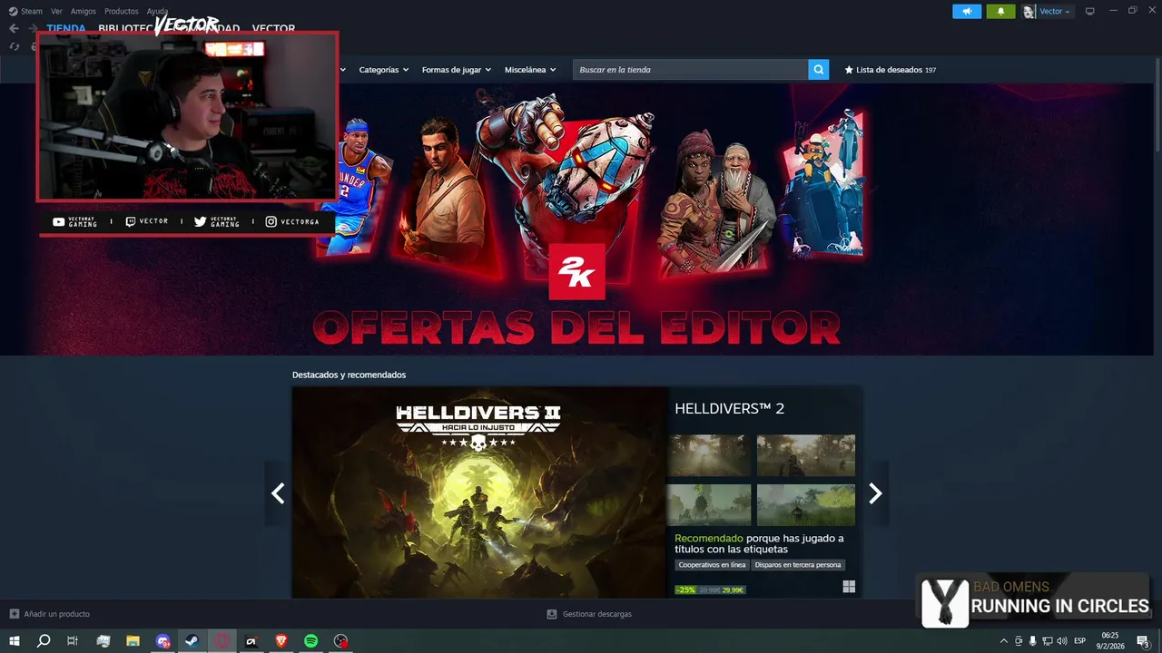This screenshot has width=1162, height=653.
Task: Open Lista de deseados 197
Action: point(891,70)
